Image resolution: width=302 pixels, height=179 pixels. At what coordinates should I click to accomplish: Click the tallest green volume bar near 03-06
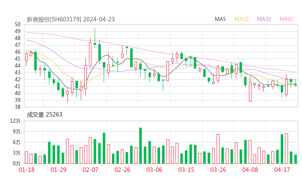pos(140,146)
